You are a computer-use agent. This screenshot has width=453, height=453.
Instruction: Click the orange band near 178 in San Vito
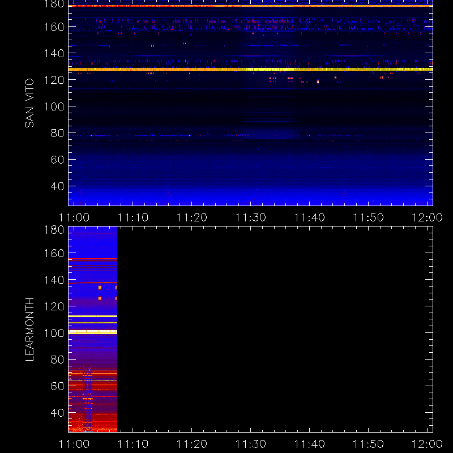point(250,6)
